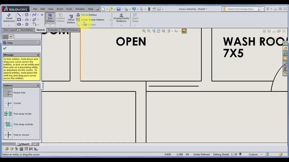Image resolution: width=289 pixels, height=162 pixels.
Task: Click the Trim panel help button
Action: pos(38,43)
